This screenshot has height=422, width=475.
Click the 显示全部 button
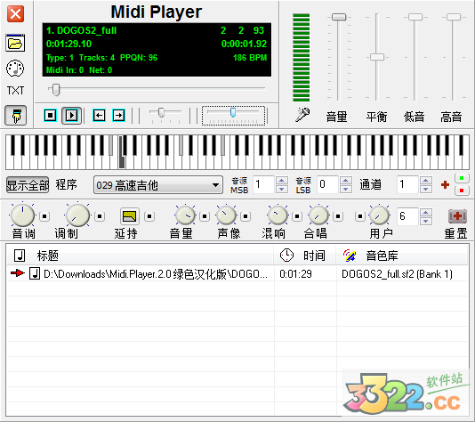pos(28,185)
